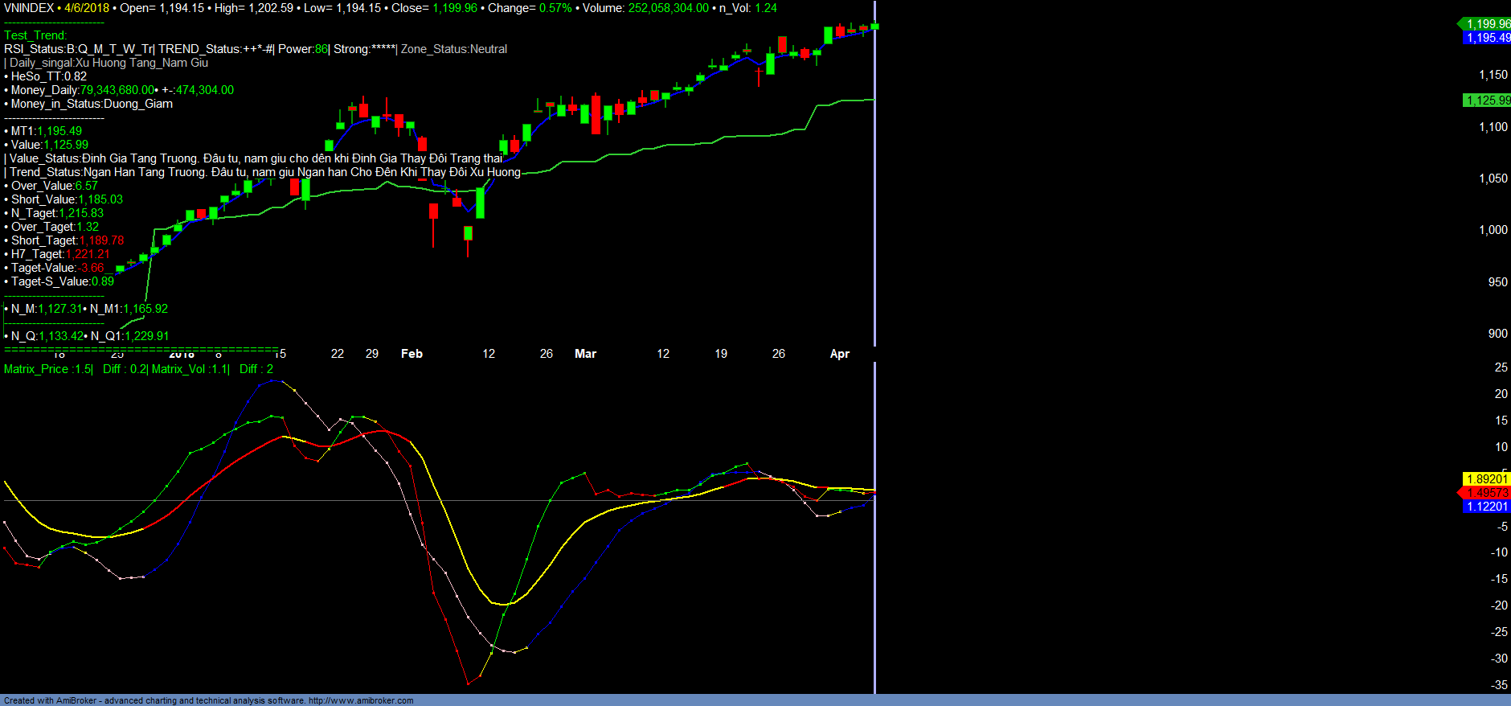
Task: Open the amibroker.com link in footer
Action: tap(361, 700)
